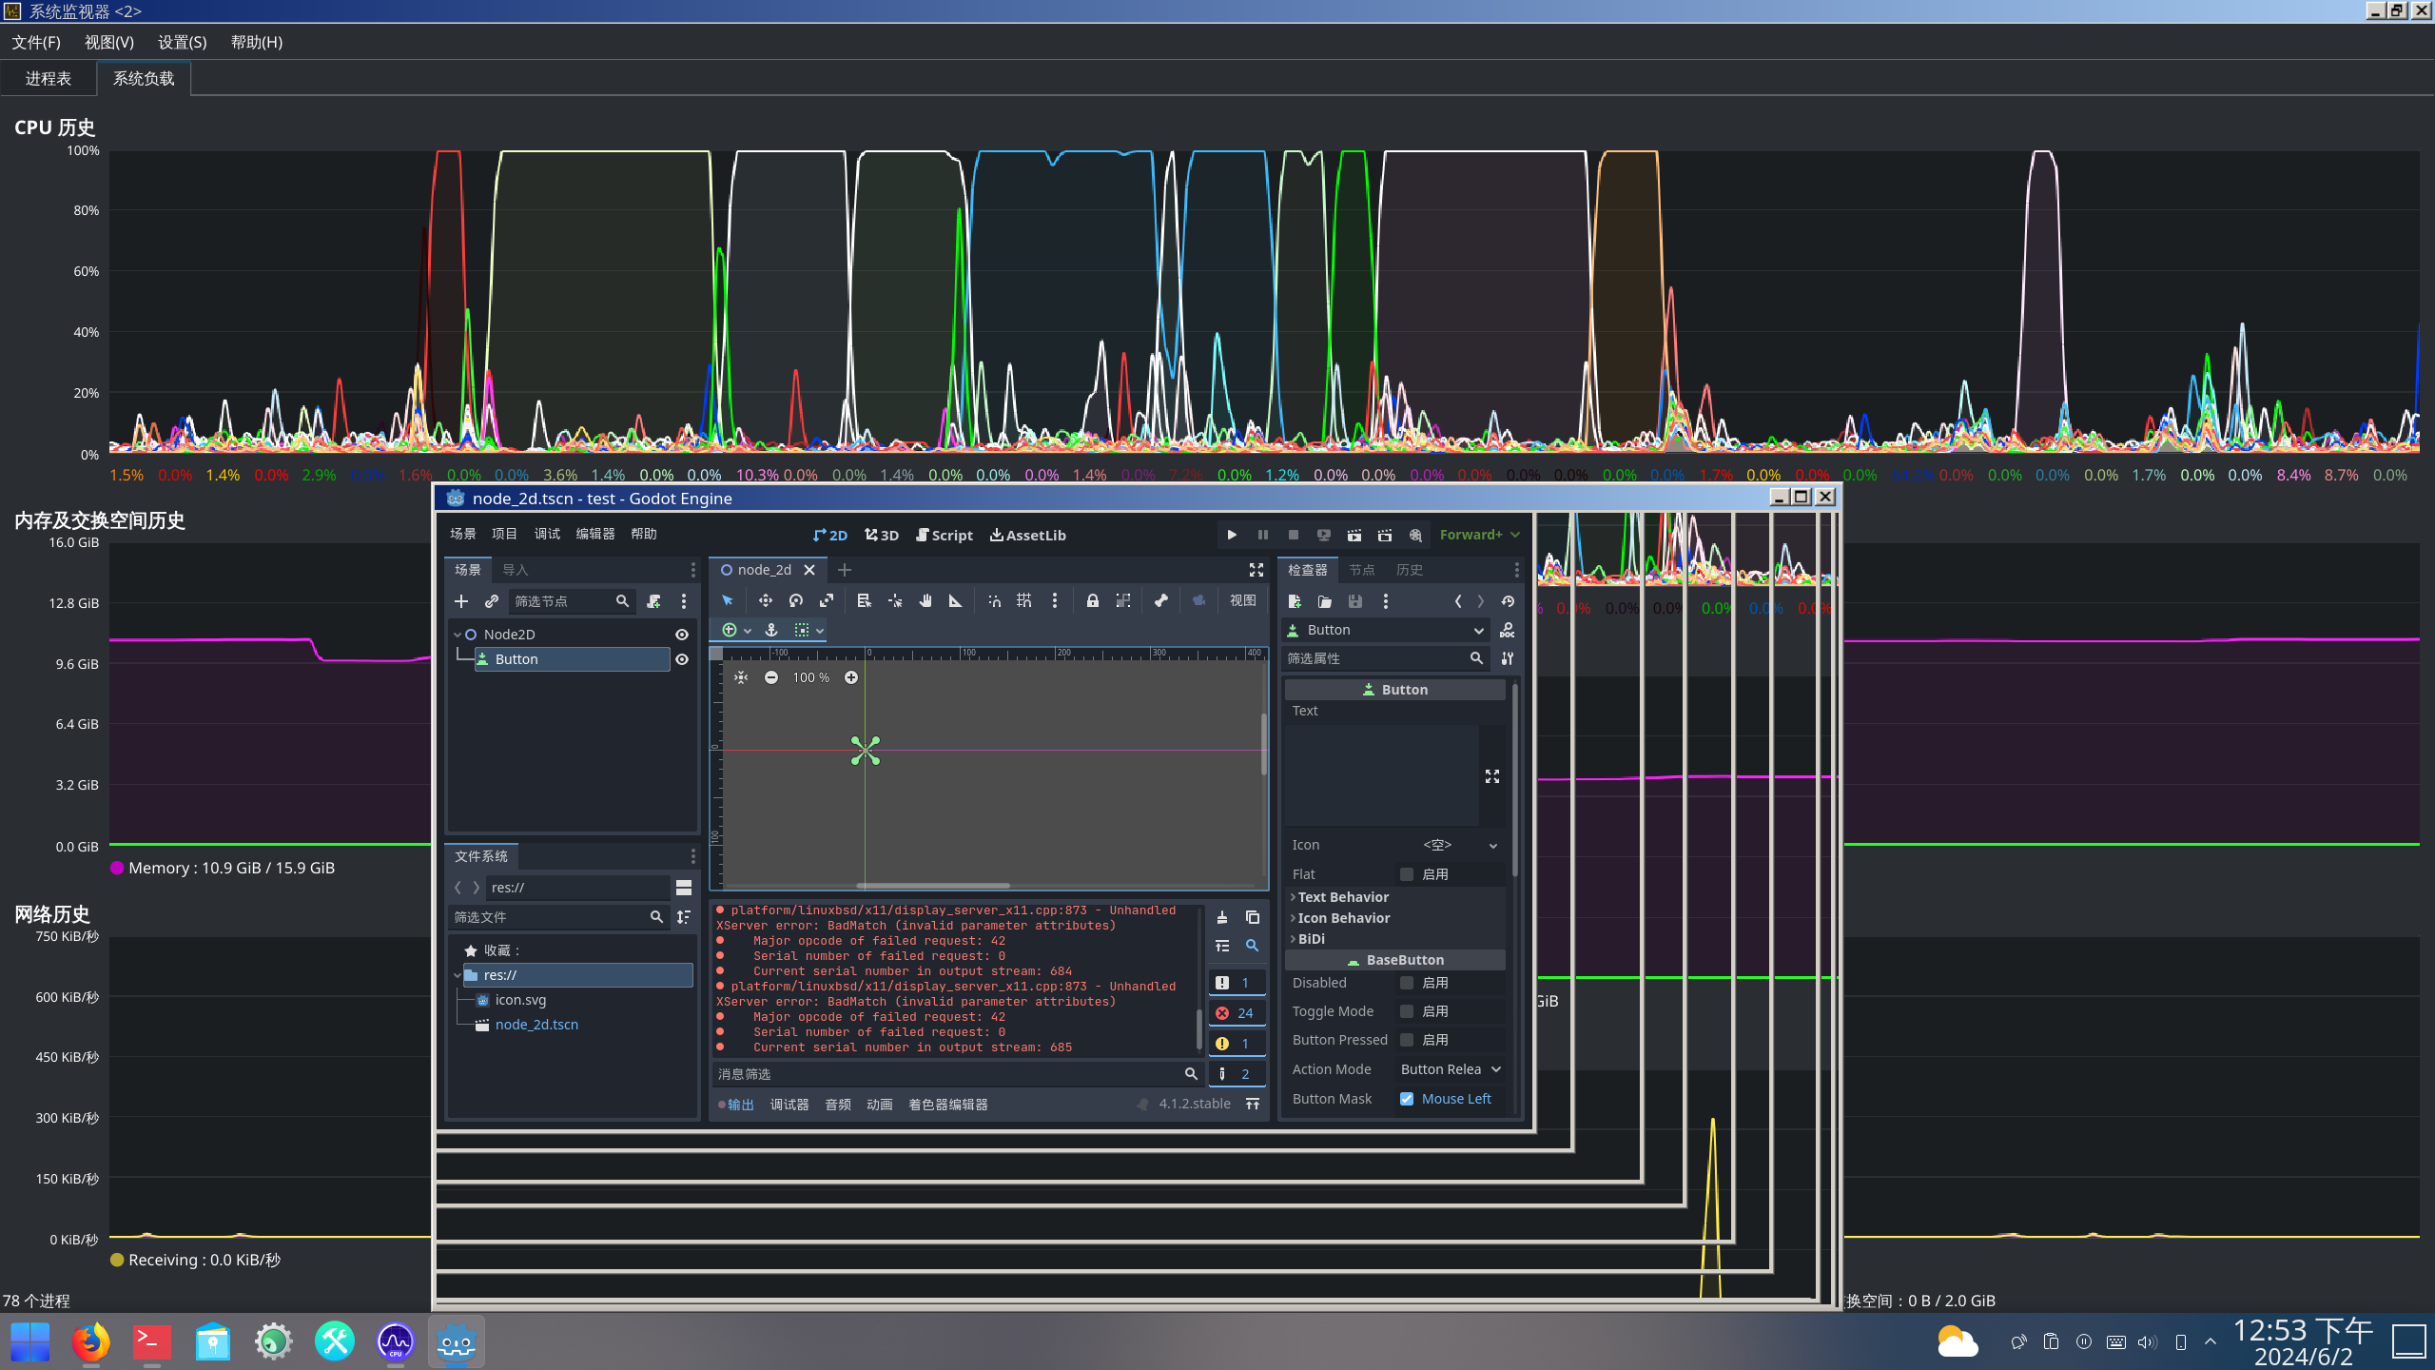The width and height of the screenshot is (2435, 1370).
Task: Switch to 进程表 tab in System Monitor
Action: (x=49, y=79)
